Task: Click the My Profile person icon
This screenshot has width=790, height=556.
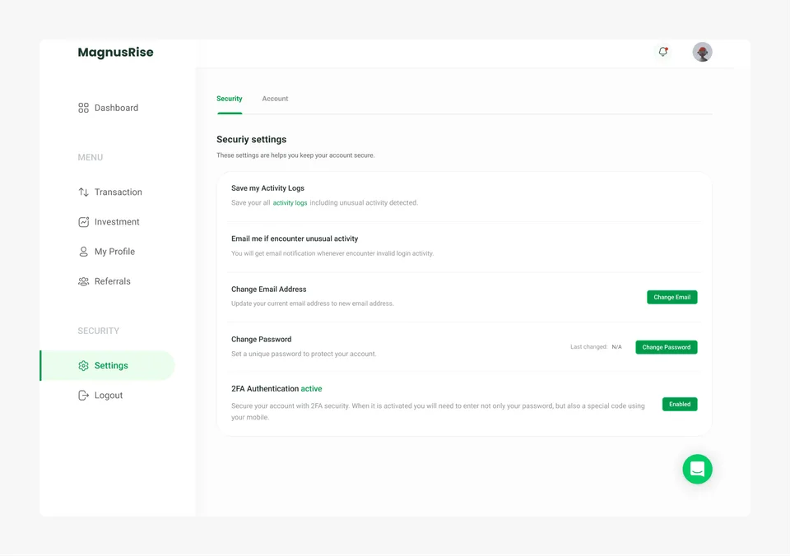Action: (83, 252)
